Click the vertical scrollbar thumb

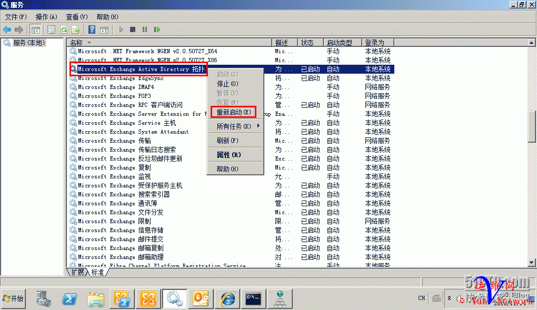(532, 126)
